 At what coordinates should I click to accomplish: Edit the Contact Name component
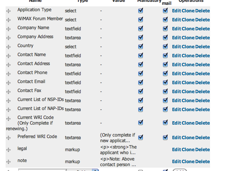(176, 56)
